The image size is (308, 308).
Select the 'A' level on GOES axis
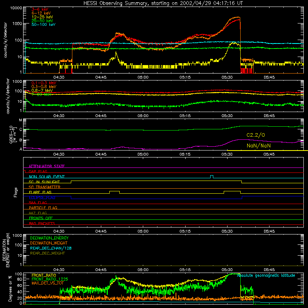point(21,149)
